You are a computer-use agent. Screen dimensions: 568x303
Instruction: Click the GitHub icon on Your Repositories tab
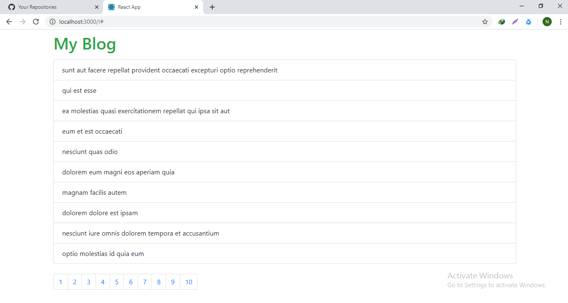coord(12,7)
